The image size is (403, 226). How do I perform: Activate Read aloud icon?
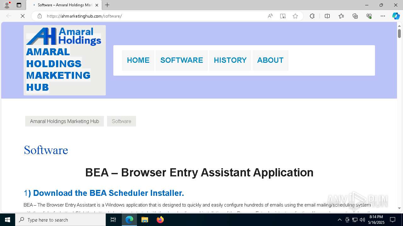coord(270,16)
